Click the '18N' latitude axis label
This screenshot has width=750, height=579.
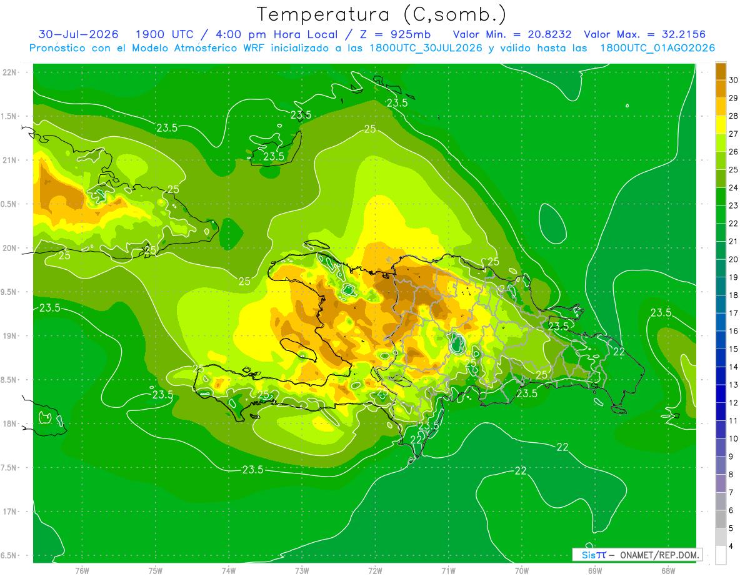(10, 424)
